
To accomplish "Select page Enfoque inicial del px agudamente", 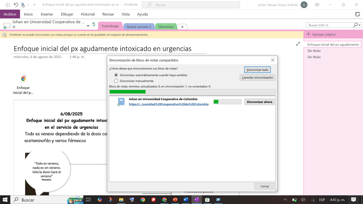I will point(333,45).
